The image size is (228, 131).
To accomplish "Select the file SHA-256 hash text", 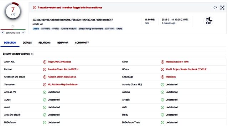I will click(73, 20).
